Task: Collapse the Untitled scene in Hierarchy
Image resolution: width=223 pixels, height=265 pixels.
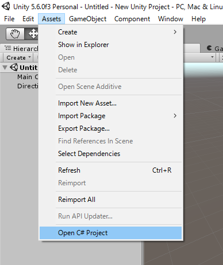Action: (5, 68)
